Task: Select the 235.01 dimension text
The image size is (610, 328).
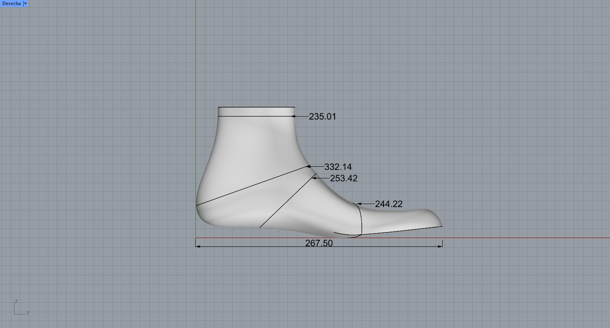Action: click(x=322, y=117)
